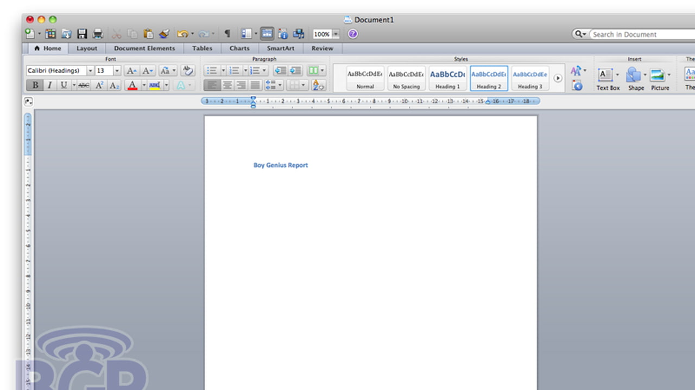Insert a Picture
Screen dimensions: 695x390
tap(660, 79)
